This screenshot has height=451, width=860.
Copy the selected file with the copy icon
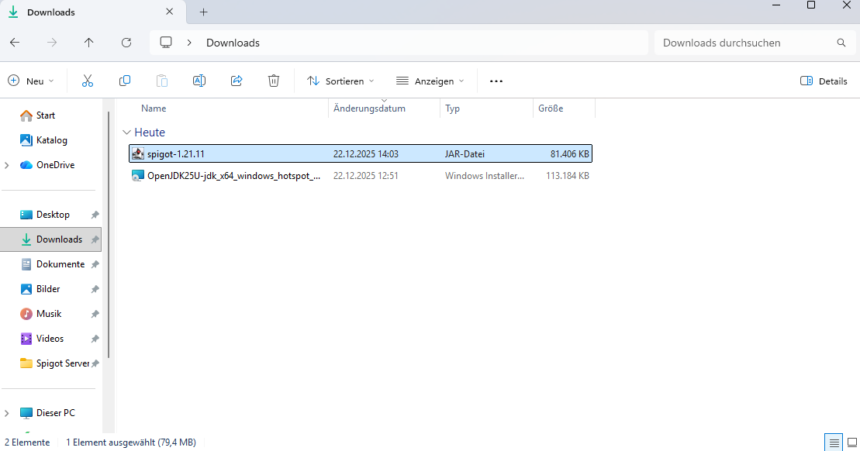[x=125, y=81]
